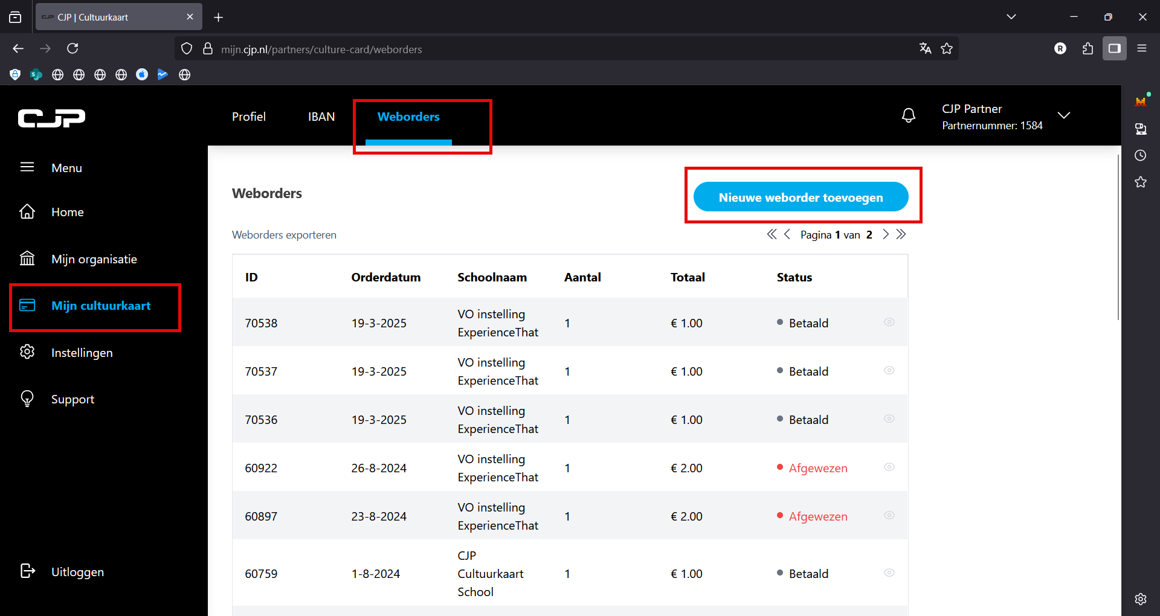Open the hamburger Menu icon
This screenshot has width=1160, height=616.
[x=27, y=167]
